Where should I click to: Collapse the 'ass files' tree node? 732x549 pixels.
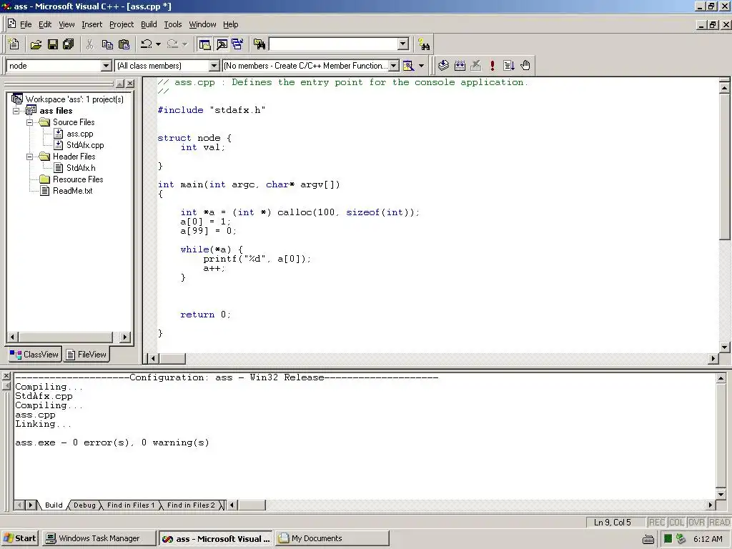(x=16, y=111)
